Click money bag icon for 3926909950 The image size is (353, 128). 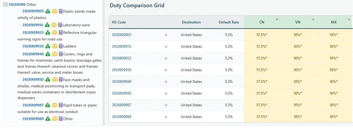point(48,80)
